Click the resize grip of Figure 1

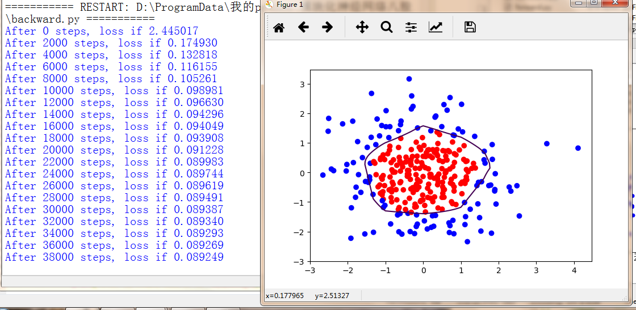pos(625,298)
